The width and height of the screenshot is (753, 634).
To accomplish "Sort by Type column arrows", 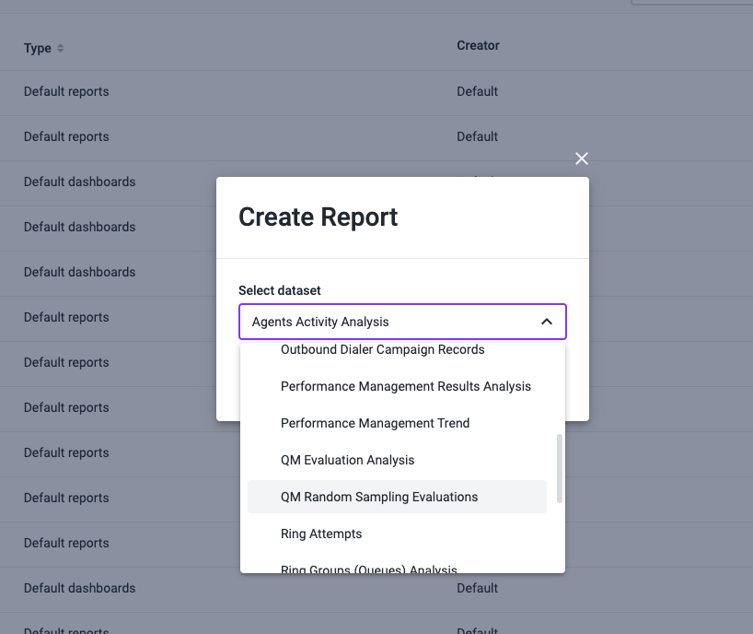I will [61, 48].
